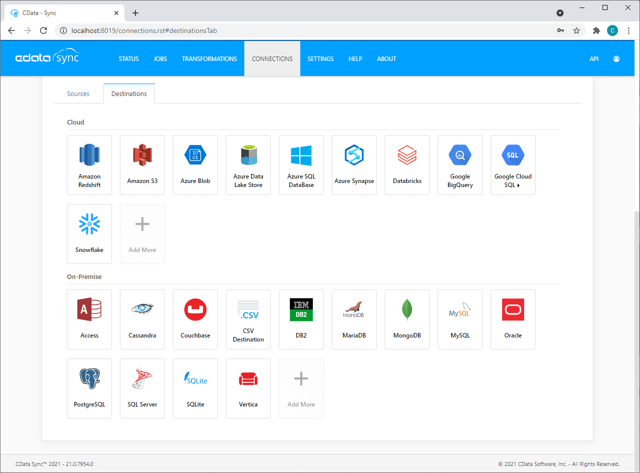The height and width of the screenshot is (473, 640).
Task: Bookmark this page with star icon
Action: pos(577,30)
